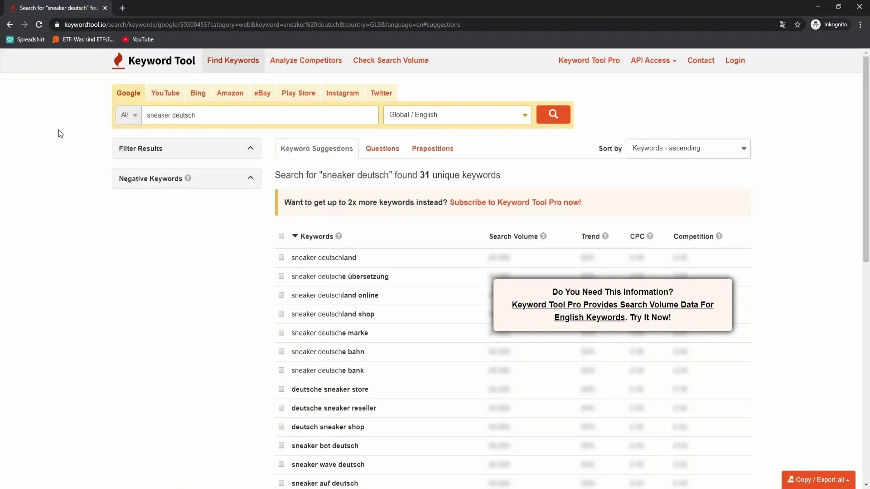Click "deutsche sneaker reseller" keyword text
Viewport: 870px width, 489px height.
tap(334, 408)
